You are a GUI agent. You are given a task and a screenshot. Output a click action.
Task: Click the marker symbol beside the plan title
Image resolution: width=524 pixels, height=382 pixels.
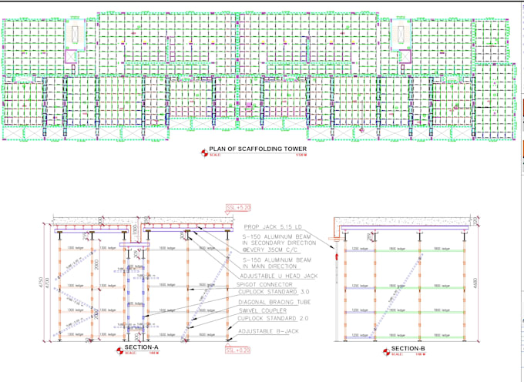pyautogui.click(x=204, y=153)
